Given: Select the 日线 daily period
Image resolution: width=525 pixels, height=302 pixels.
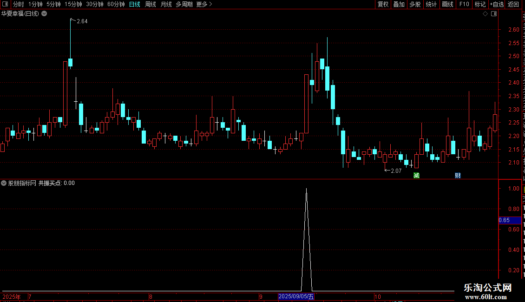Looking at the screenshot, I should click(135, 4).
